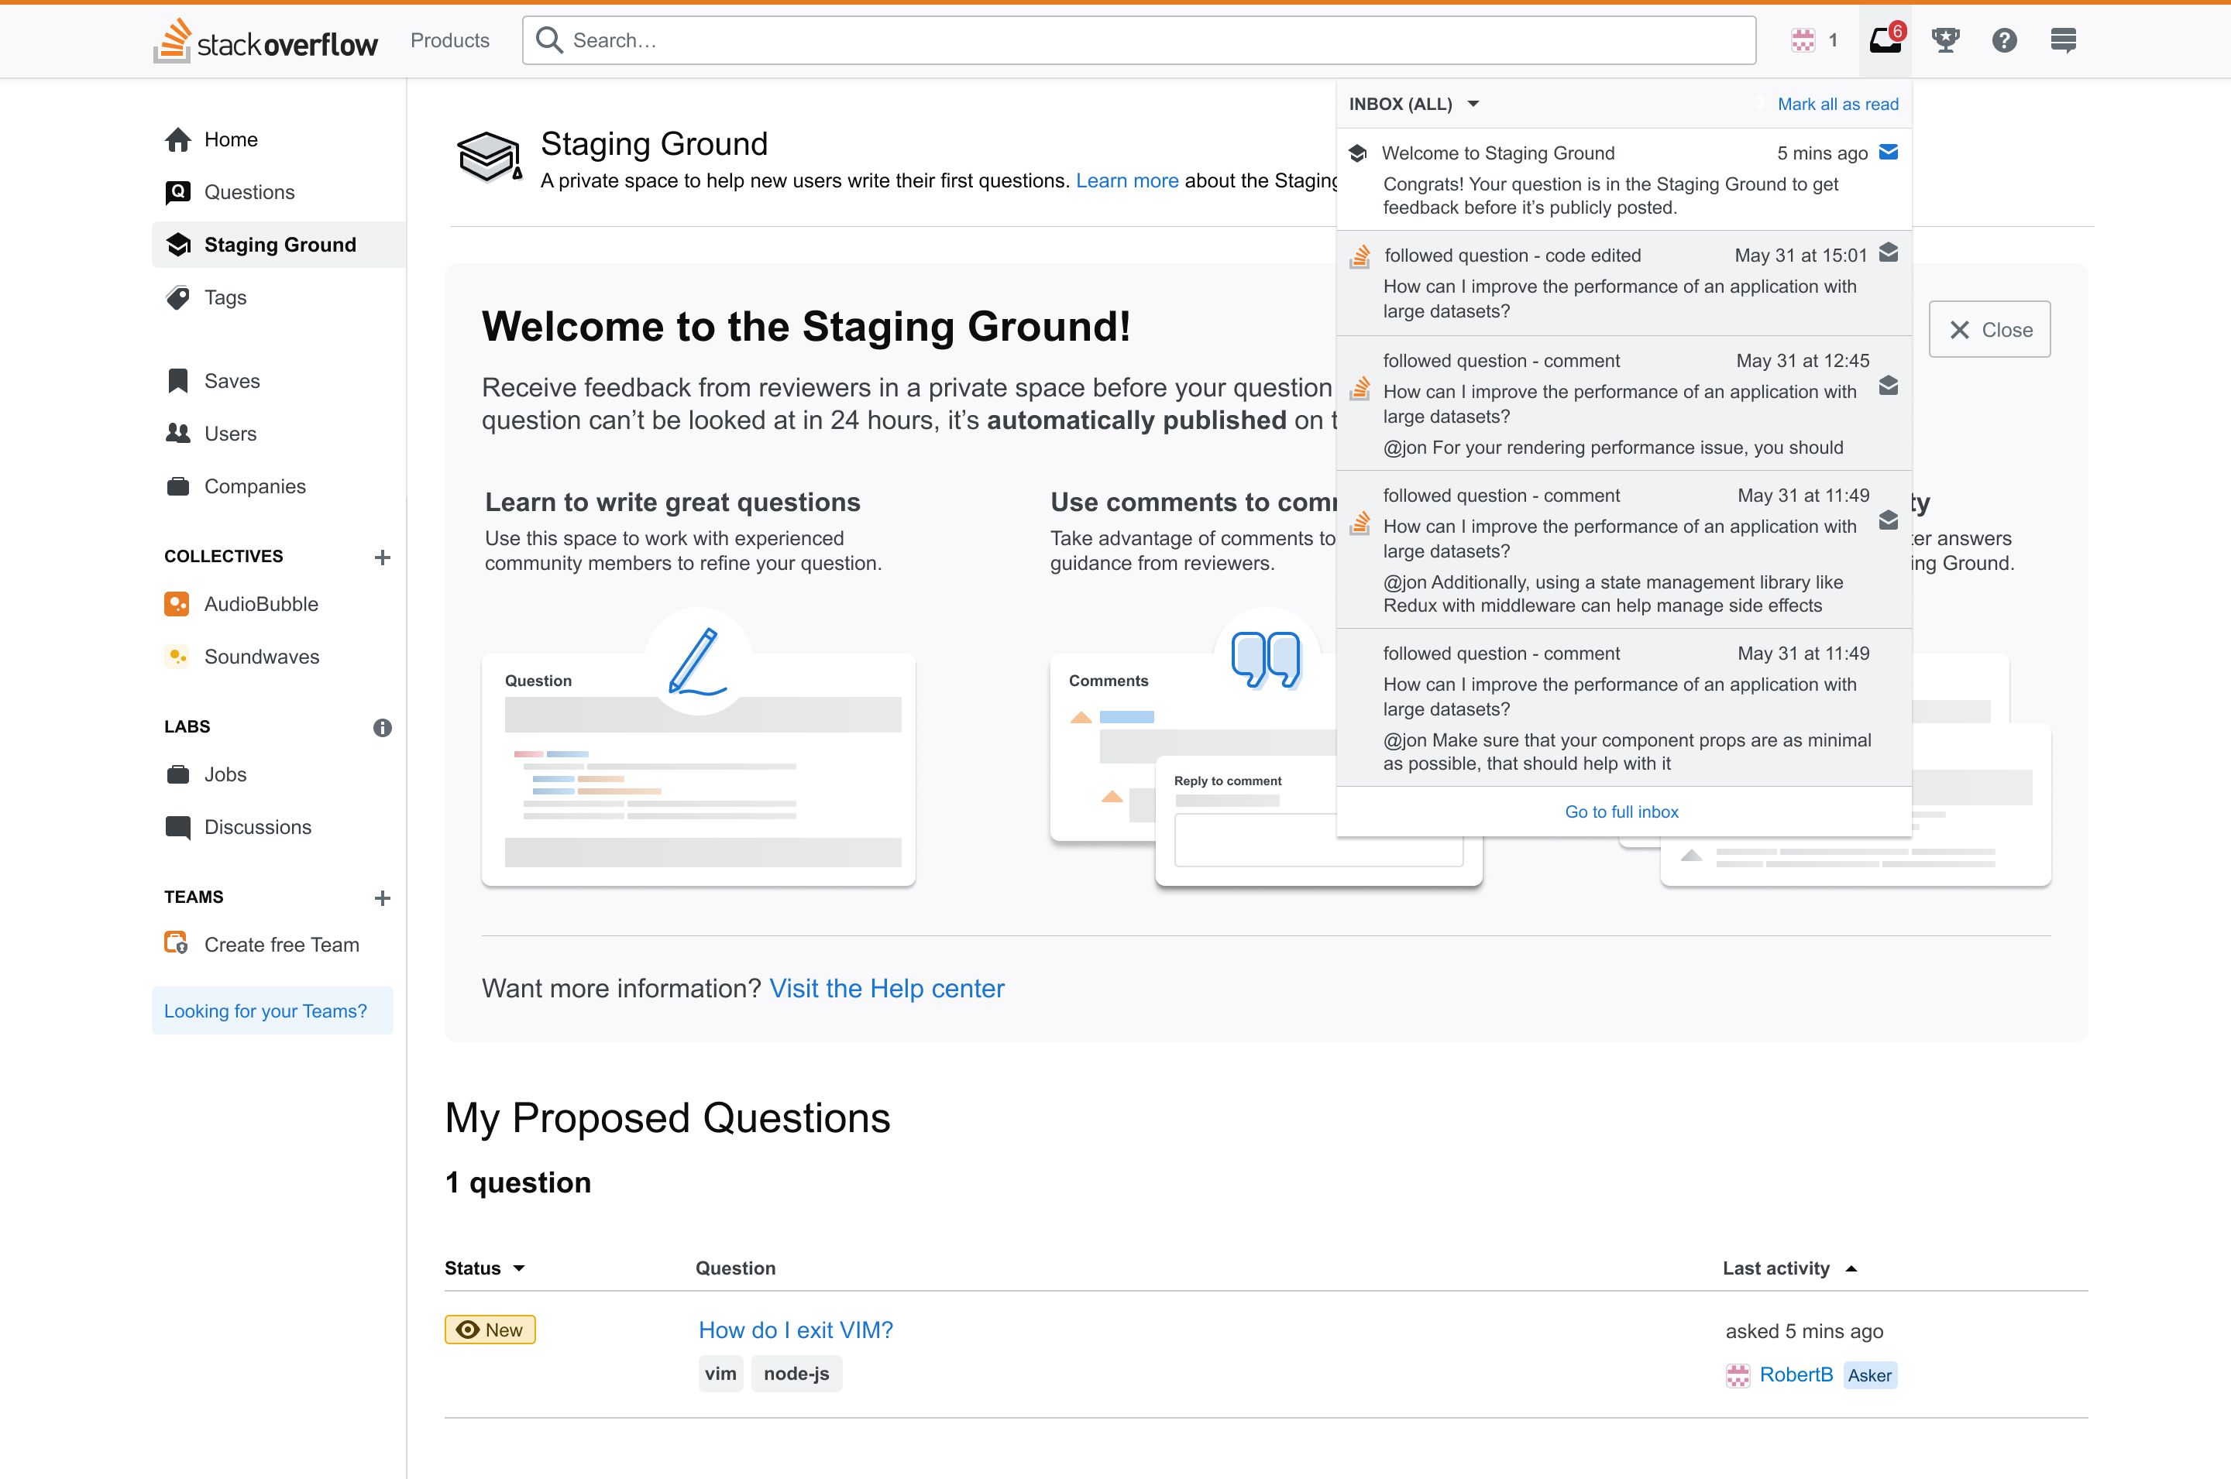
Task: Open the component props comment notification
Action: click(1624, 708)
